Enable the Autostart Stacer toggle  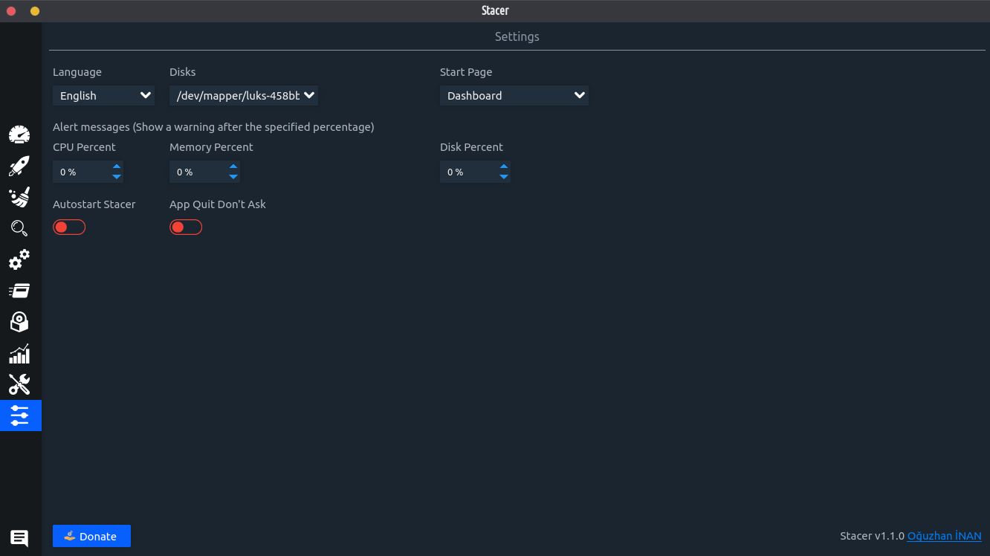pos(69,227)
